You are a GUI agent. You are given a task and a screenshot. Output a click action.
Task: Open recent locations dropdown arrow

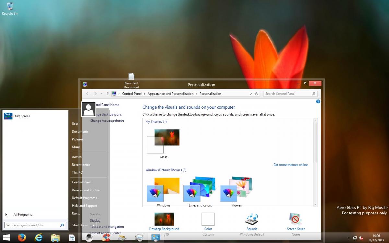101,94
